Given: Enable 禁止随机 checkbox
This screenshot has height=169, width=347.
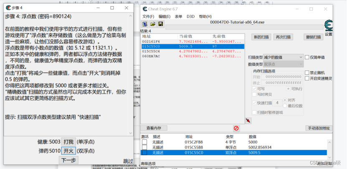Looking at the screenshot, I should click(307, 73).
